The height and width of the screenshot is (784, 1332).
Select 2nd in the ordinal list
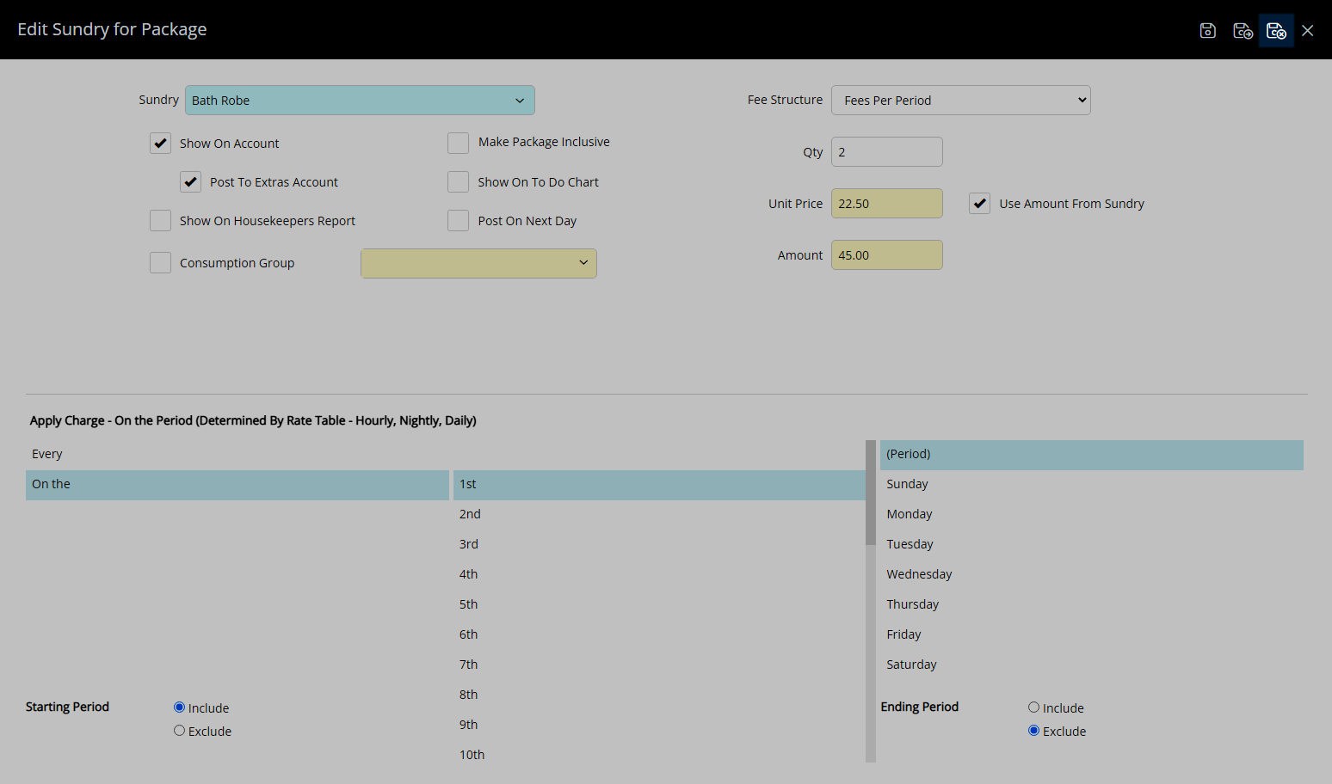659,514
